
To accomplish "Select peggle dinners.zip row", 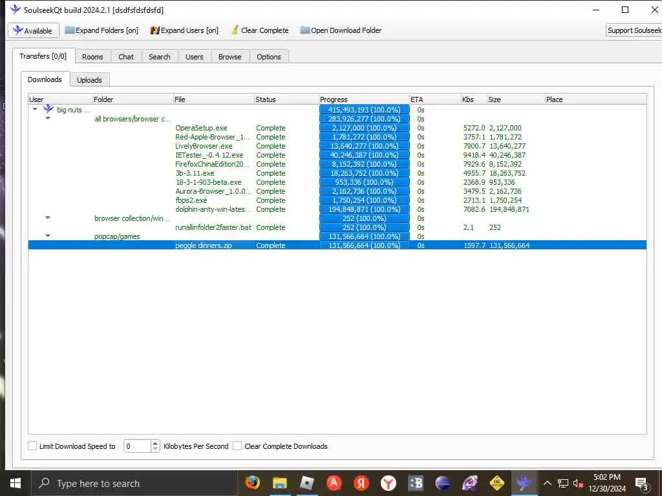I will tap(337, 245).
